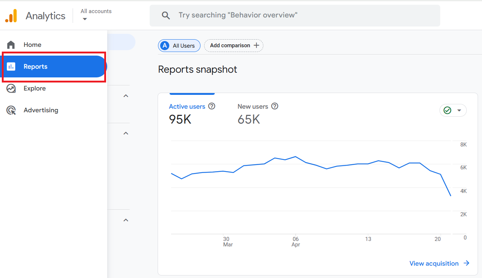Screen dimensions: 482x278
Task: Open the Home navigation icon
Action: [11, 45]
